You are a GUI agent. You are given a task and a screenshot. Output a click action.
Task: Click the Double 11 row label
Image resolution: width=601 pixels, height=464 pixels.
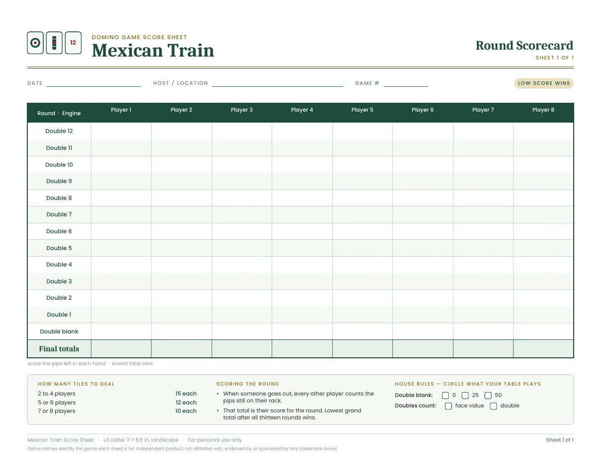pos(59,148)
